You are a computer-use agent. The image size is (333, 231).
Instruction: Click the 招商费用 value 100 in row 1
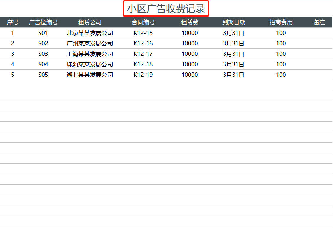click(281, 33)
